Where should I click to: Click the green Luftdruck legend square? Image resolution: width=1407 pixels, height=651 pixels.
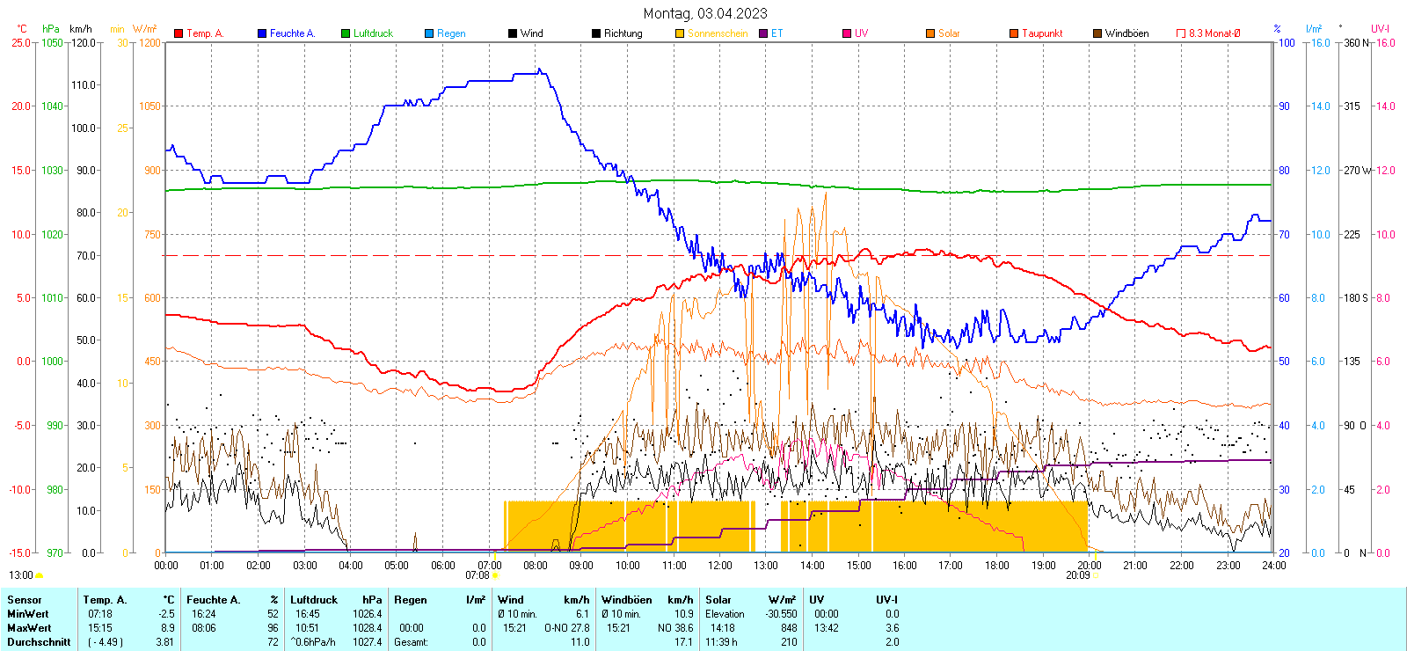point(346,33)
